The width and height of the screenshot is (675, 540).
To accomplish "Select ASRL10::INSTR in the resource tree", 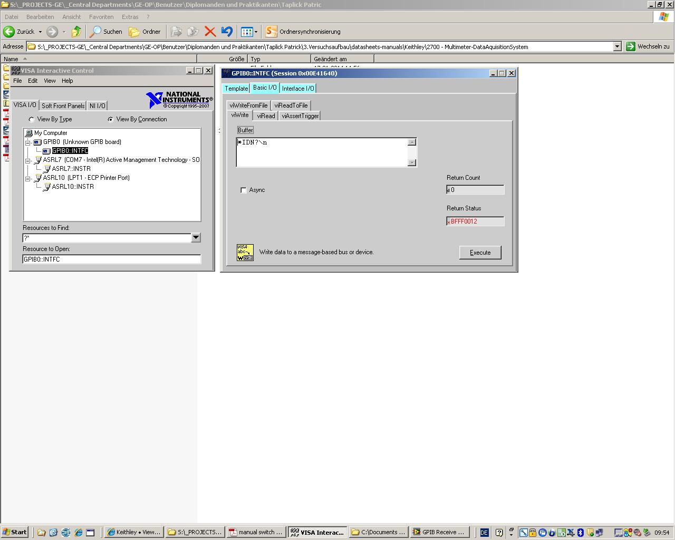I will [x=73, y=187].
